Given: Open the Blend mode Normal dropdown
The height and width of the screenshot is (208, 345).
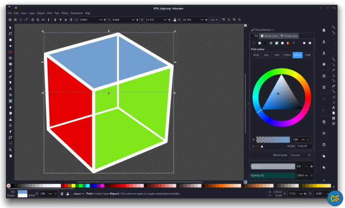Looking at the screenshot, I should (x=301, y=155).
